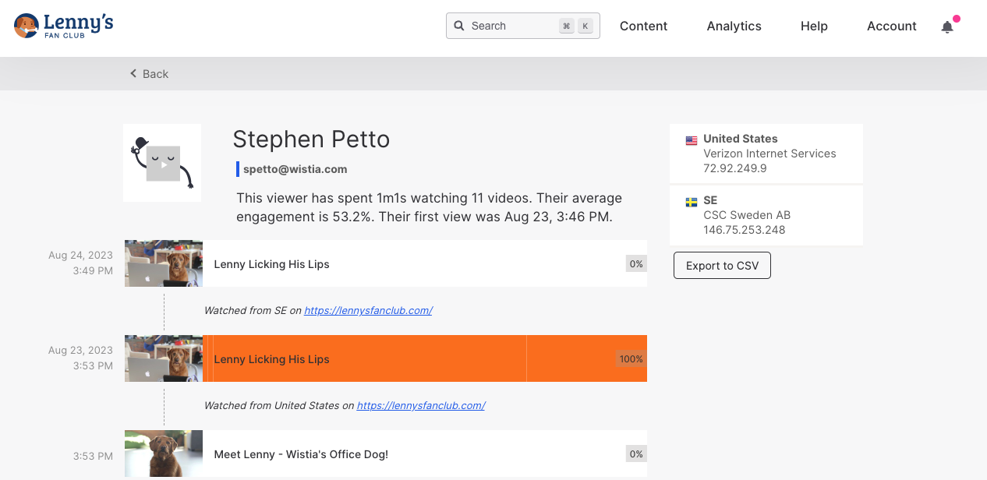This screenshot has height=480, width=987.
Task: Focus the Search input field
Action: (523, 26)
